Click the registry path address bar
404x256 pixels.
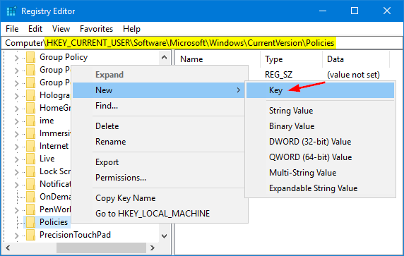202,43
